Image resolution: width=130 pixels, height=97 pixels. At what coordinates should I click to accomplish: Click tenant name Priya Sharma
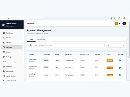(x=33, y=67)
